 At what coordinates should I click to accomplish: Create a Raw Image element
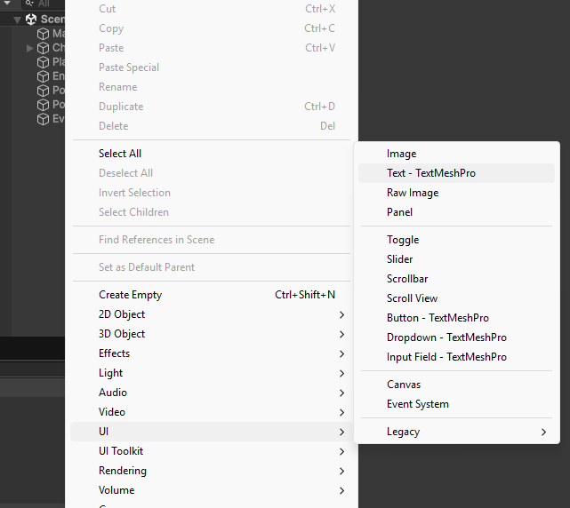(x=456, y=193)
